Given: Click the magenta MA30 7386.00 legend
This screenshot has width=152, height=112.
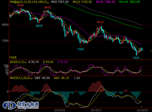Looking at the screenshot, I should (105, 2).
